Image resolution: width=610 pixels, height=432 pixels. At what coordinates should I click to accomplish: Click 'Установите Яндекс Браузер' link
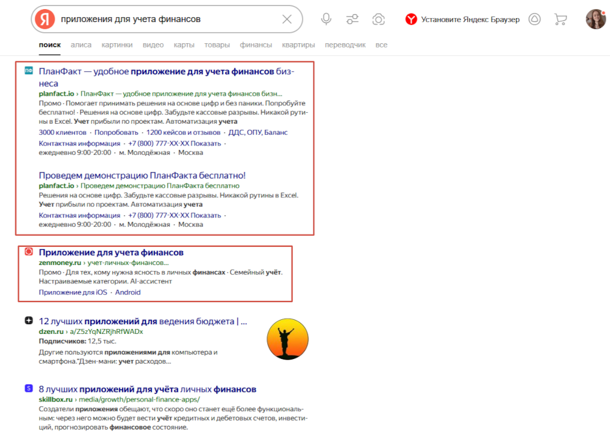pyautogui.click(x=470, y=19)
